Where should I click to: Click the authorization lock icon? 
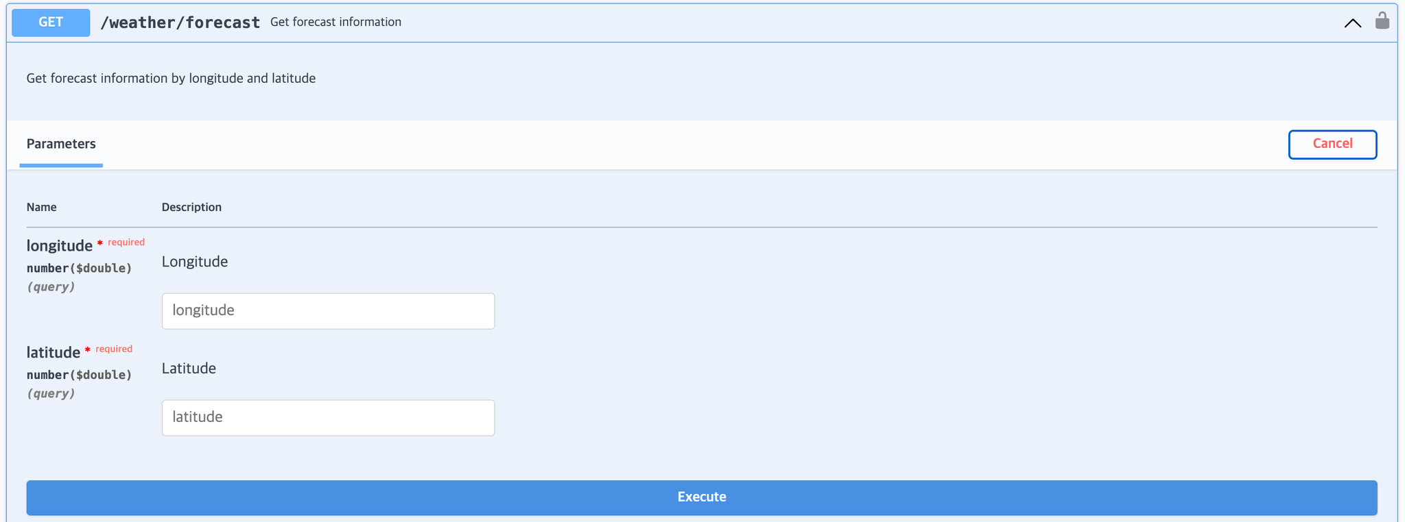1382,21
